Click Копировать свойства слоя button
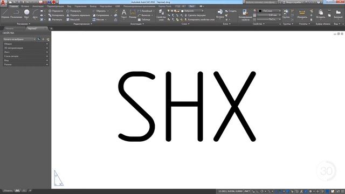Screen dimensions: 345x194 tap(199, 19)
